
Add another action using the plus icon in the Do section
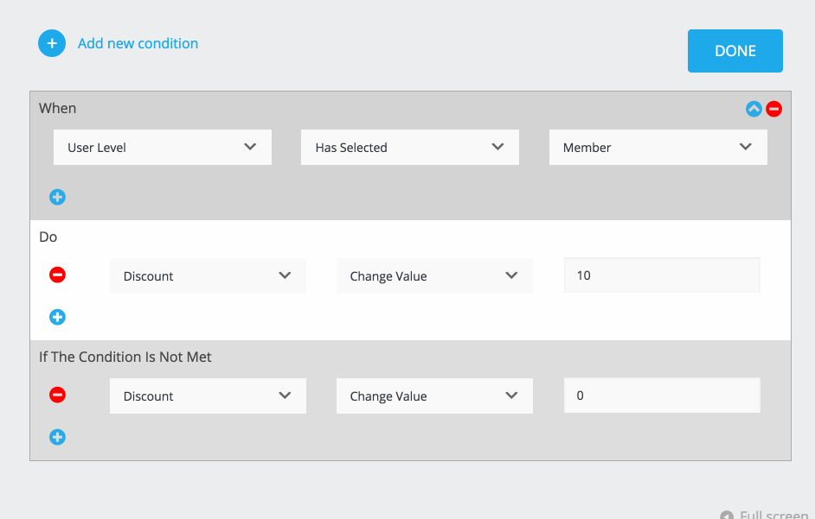(57, 317)
